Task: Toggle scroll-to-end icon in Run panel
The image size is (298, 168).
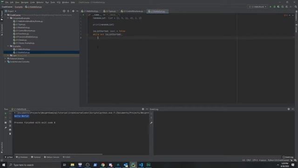Action: (10, 126)
